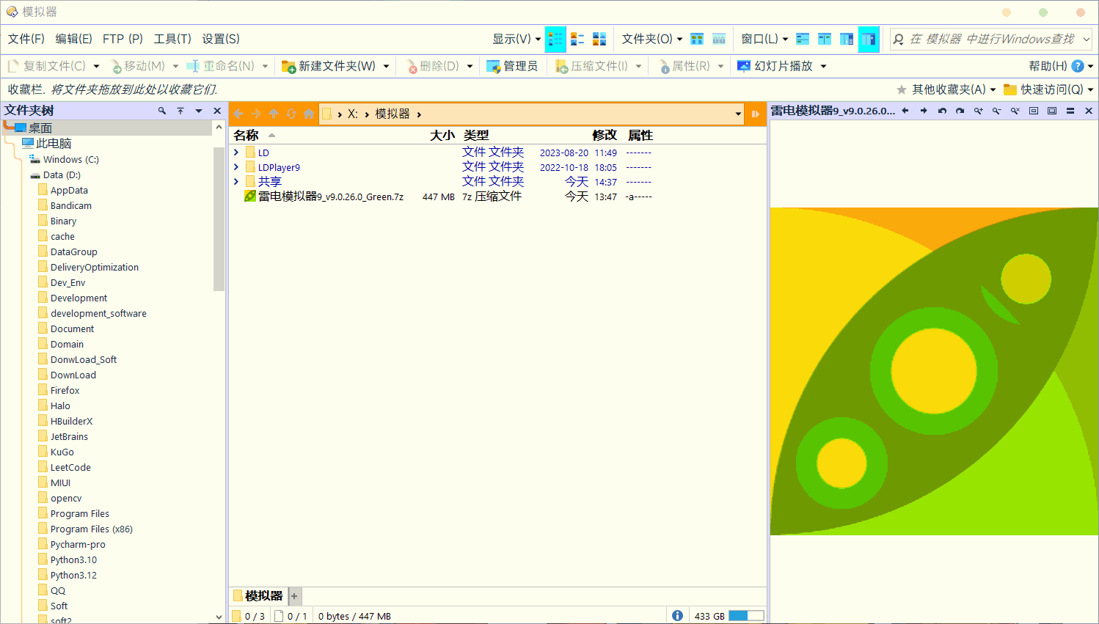The image size is (1099, 624).
Task: Open the viewer pane menu icon
Action: [1070, 111]
